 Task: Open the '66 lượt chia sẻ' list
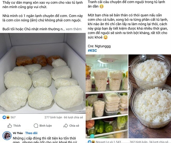73,117
